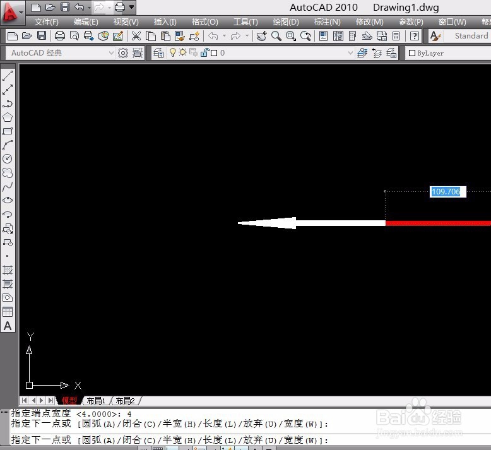
Task: Toggle layer 0 lock padlock icon
Action: [x=204, y=52]
